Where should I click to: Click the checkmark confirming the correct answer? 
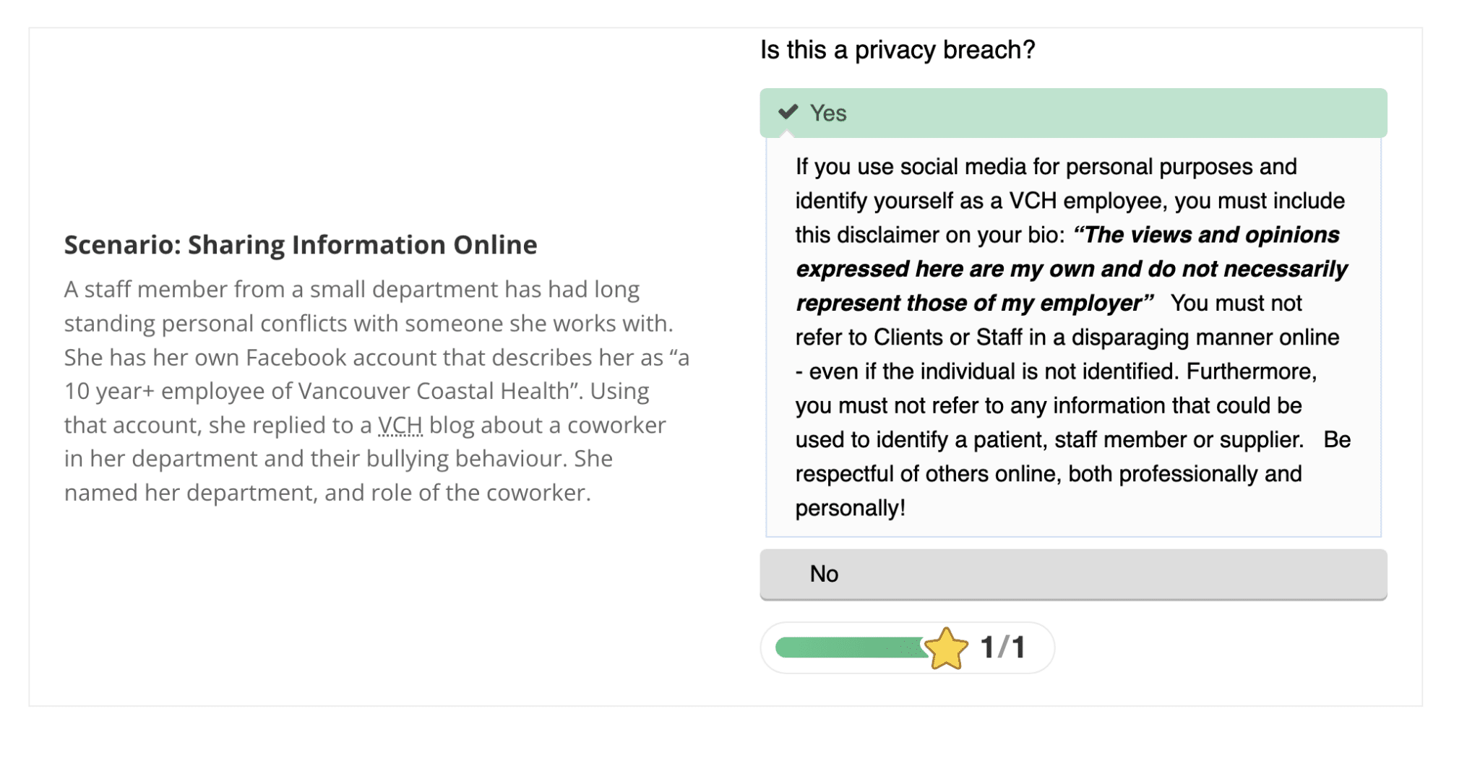[788, 112]
